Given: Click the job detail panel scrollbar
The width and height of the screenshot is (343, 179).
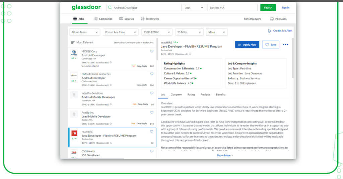Looking at the screenshot, I should coord(293,58).
